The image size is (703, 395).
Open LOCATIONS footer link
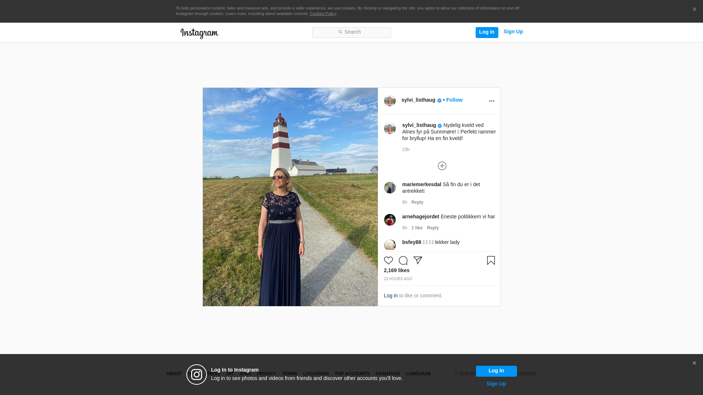click(316, 374)
